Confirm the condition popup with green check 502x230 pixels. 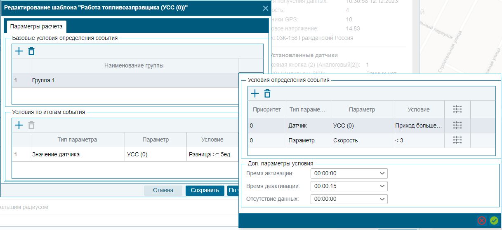[494, 221]
